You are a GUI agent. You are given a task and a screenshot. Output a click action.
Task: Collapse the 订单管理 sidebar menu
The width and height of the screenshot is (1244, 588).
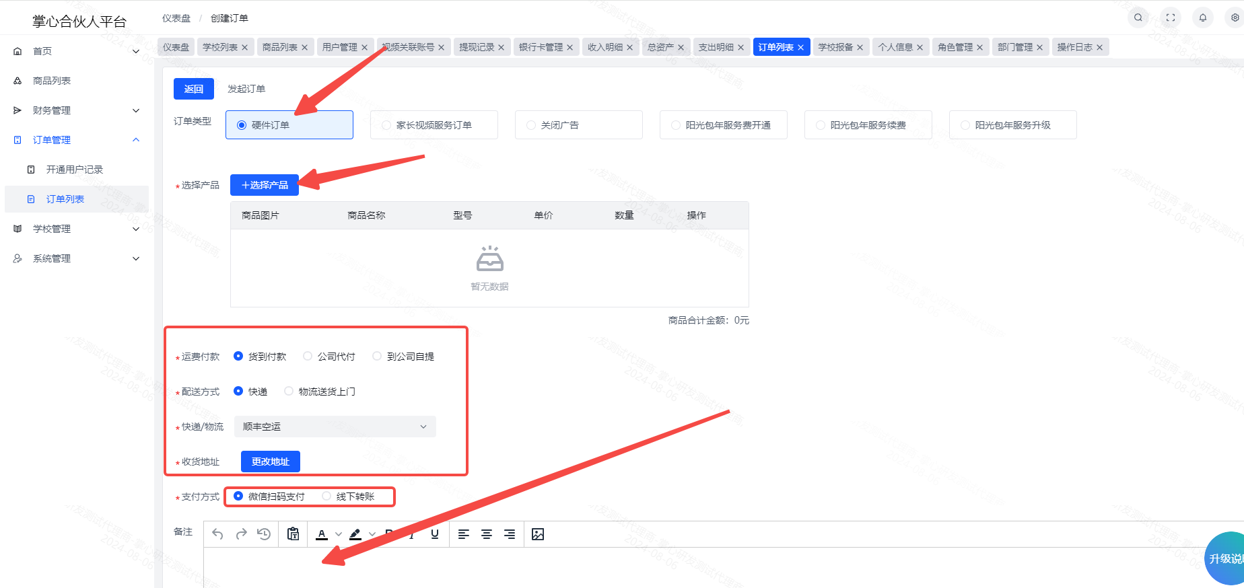77,140
